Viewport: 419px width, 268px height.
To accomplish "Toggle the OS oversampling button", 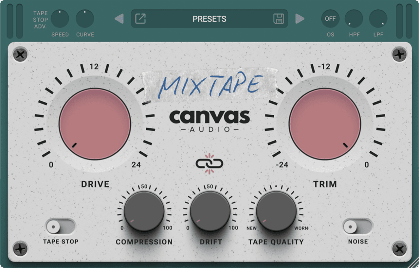I will click(x=330, y=19).
